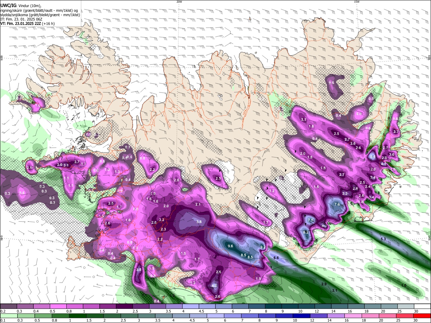Image resolution: width=431 pixels, height=323 pixels.
Task: Click the 5.3 value offshore to the southeast
Action: [383, 239]
